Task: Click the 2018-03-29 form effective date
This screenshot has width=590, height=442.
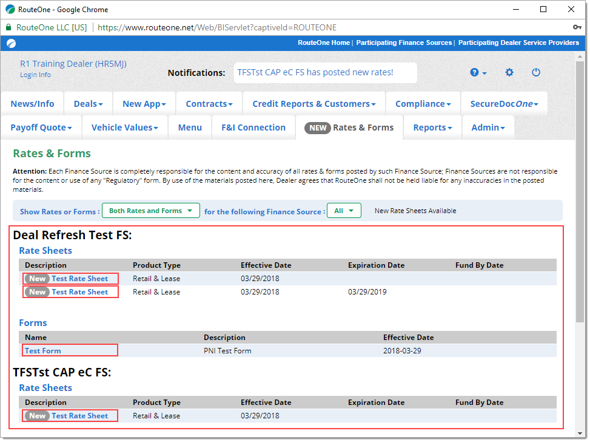Action: [402, 350]
